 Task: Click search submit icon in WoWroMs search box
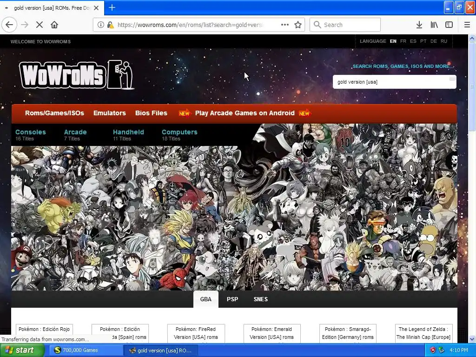pos(452,79)
